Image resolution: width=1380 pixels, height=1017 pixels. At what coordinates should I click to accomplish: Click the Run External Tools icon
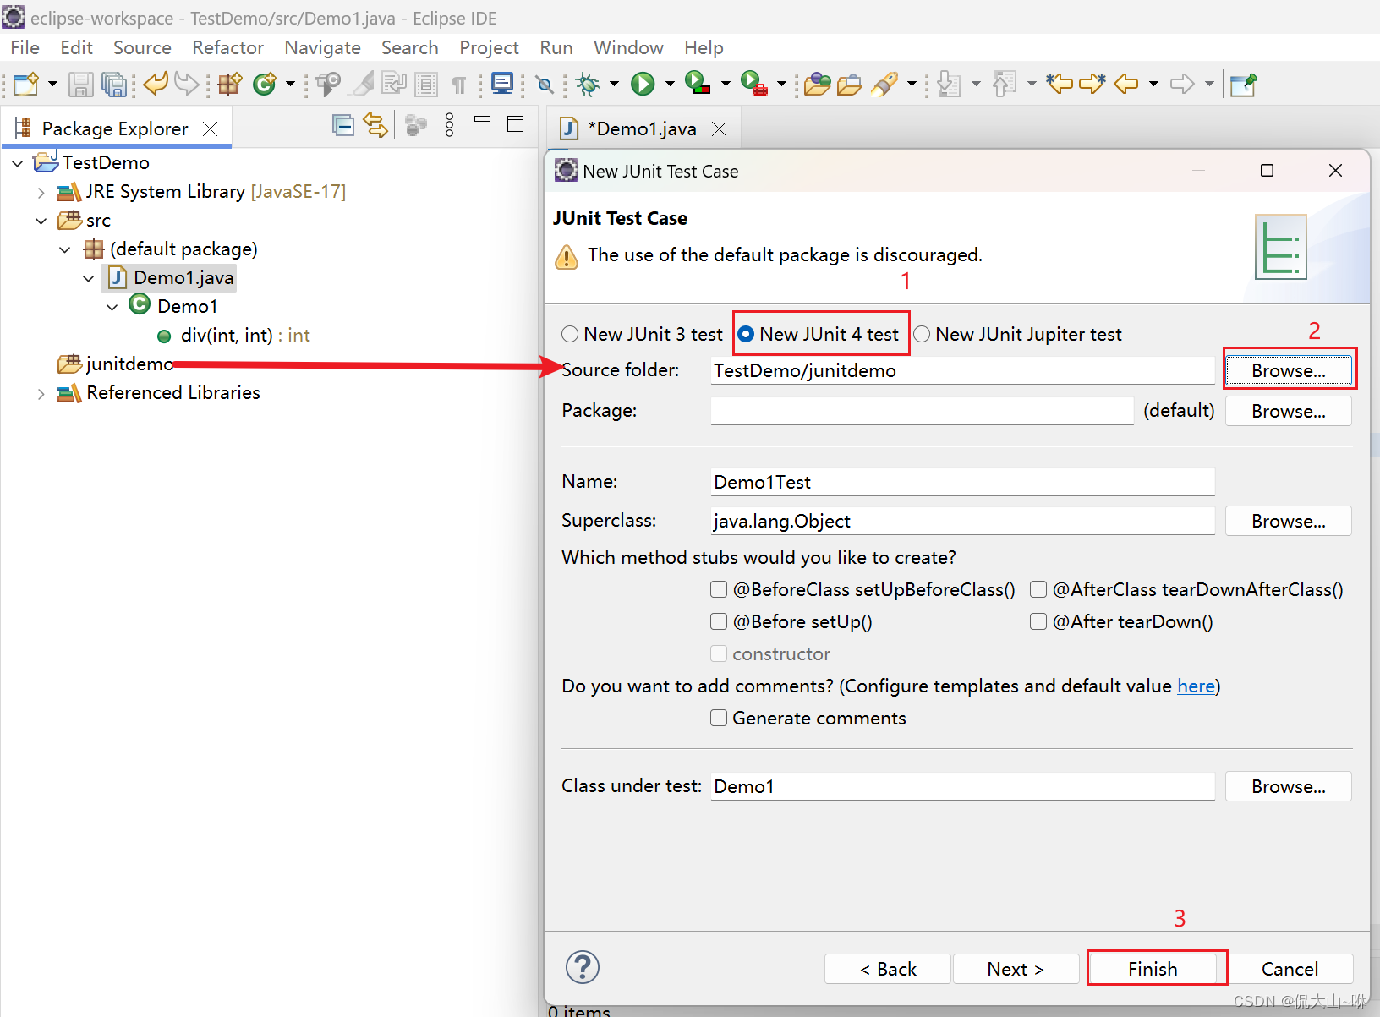(x=753, y=83)
